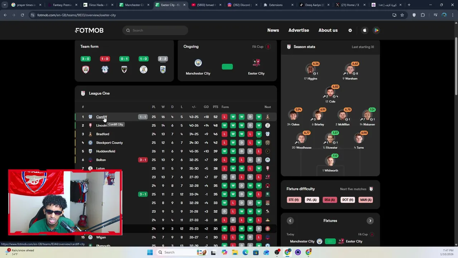The image size is (458, 258).
Task: Click the FotMob search field
Action: tap(155, 30)
